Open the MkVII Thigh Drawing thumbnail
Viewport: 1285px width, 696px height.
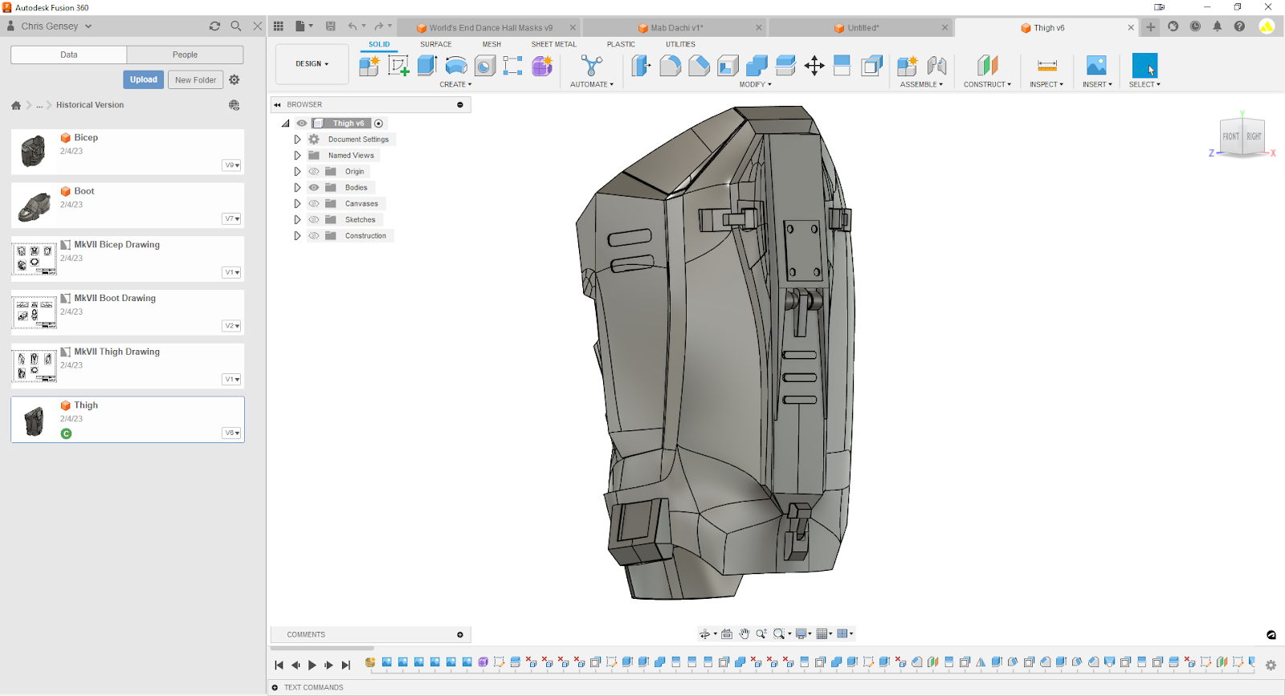click(x=35, y=366)
